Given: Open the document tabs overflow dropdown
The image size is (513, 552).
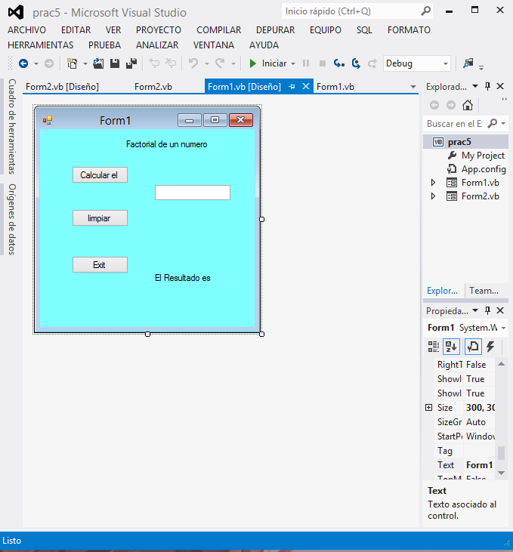Looking at the screenshot, I should (x=413, y=87).
